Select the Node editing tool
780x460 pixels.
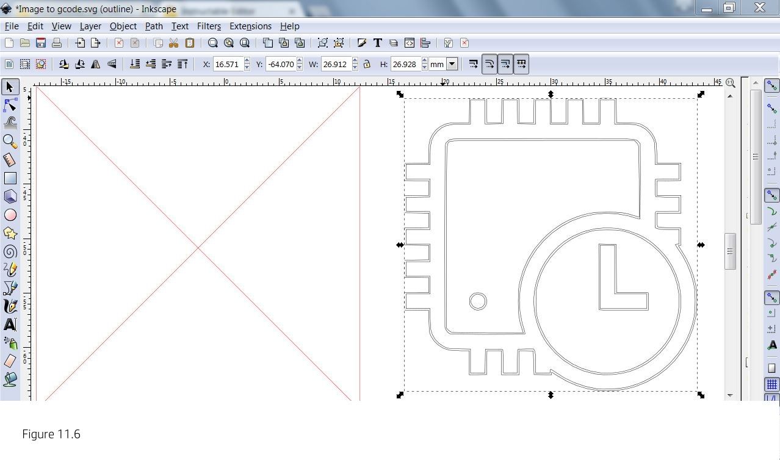click(10, 105)
